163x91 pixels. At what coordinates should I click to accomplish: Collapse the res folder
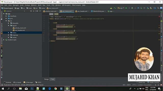6,21
